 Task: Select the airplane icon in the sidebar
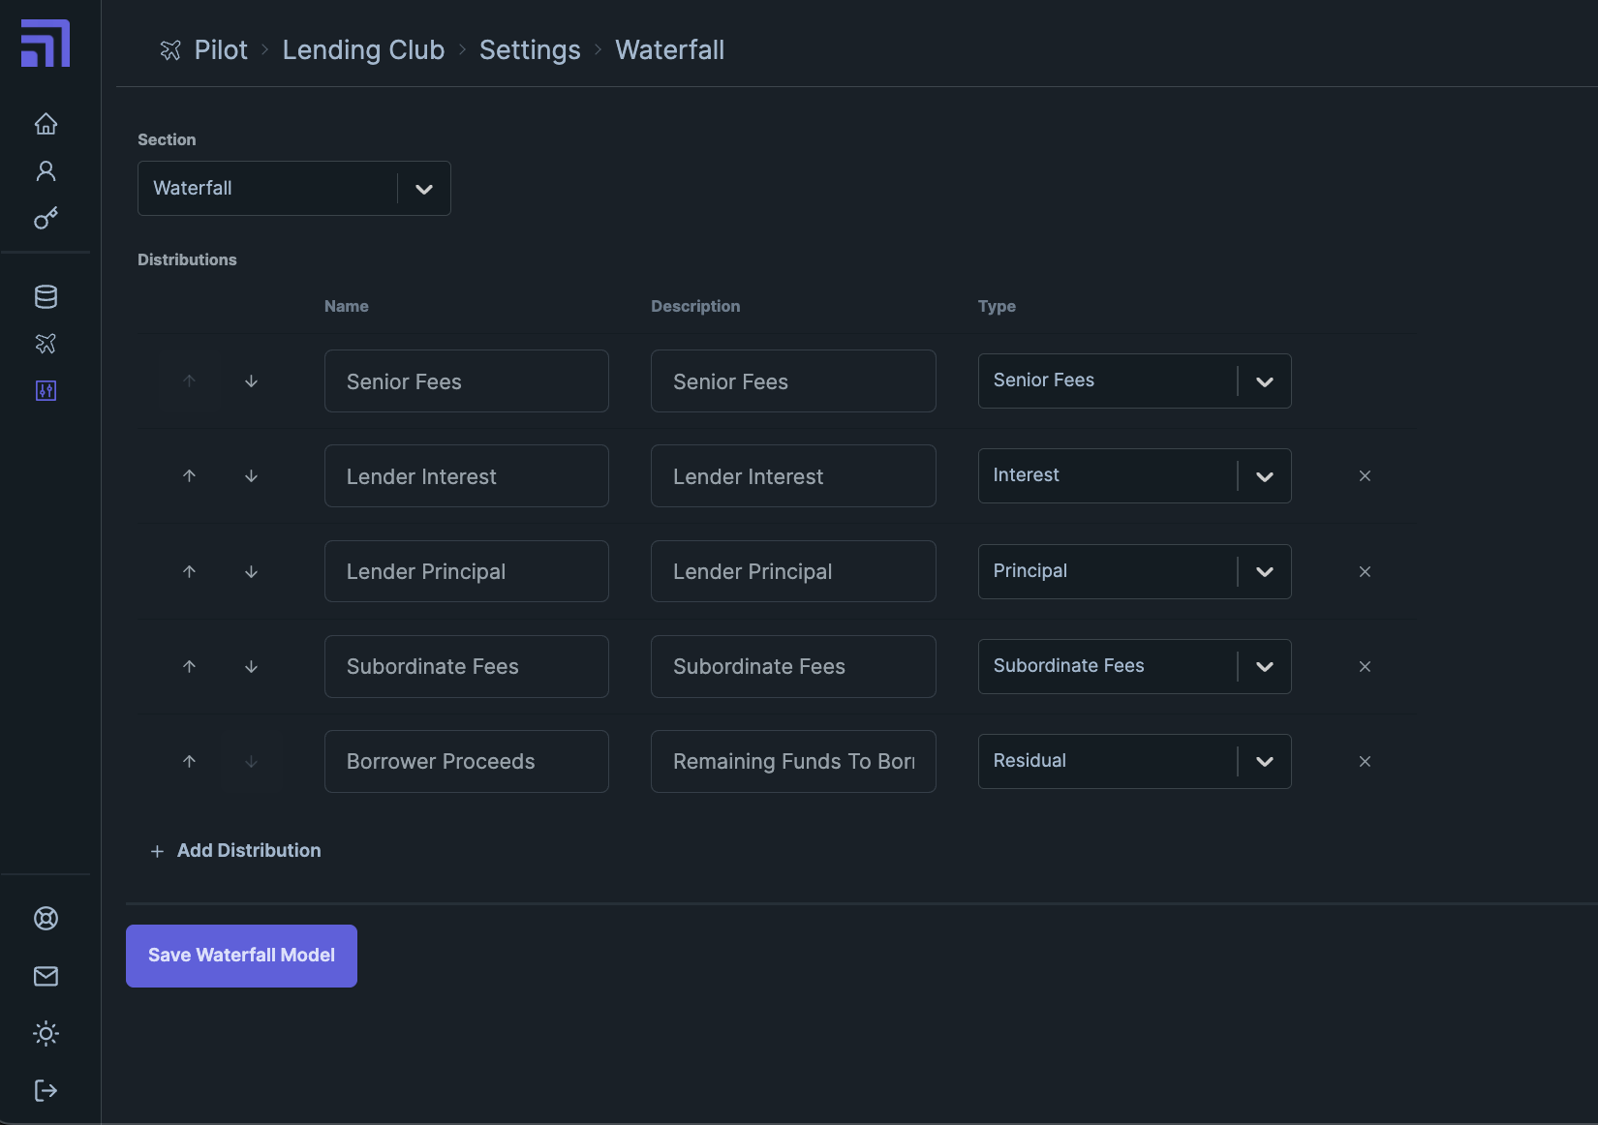(x=46, y=344)
